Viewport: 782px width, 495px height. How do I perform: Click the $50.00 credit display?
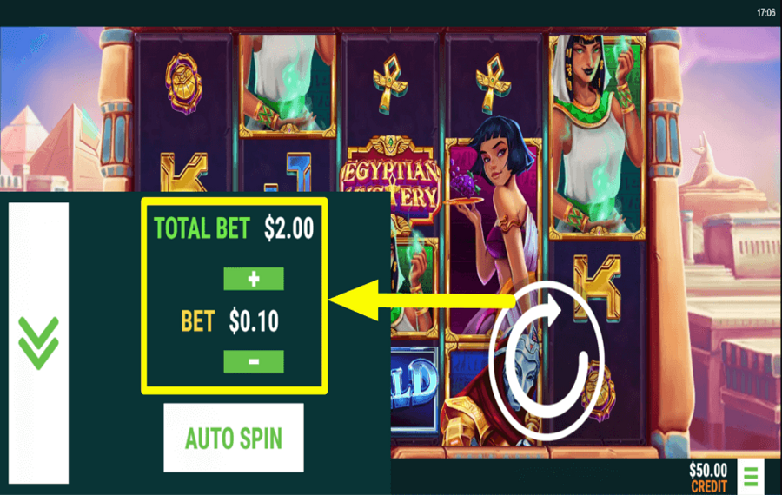tap(707, 476)
